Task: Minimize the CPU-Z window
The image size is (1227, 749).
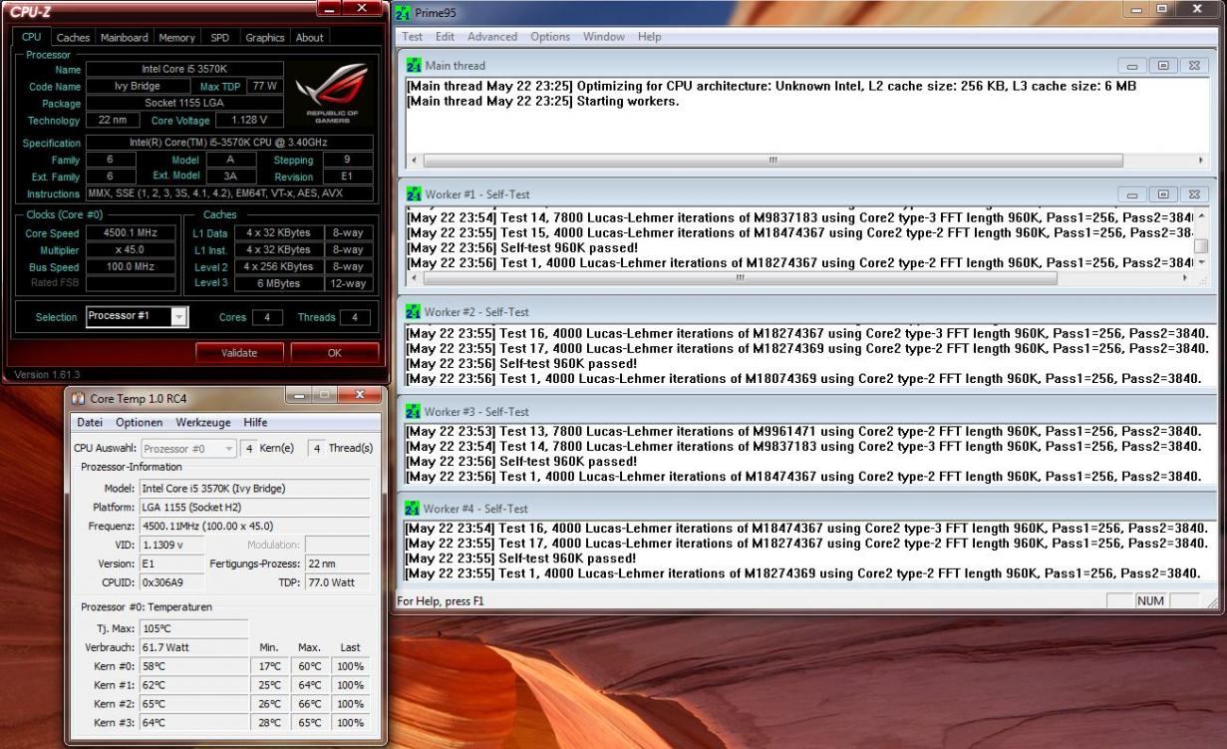Action: click(330, 9)
